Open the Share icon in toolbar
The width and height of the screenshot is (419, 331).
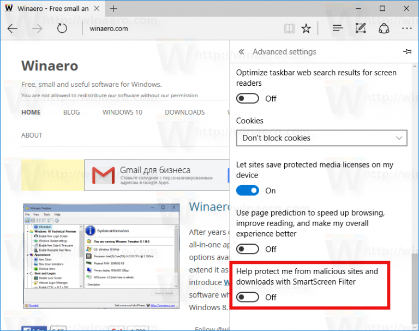[384, 28]
